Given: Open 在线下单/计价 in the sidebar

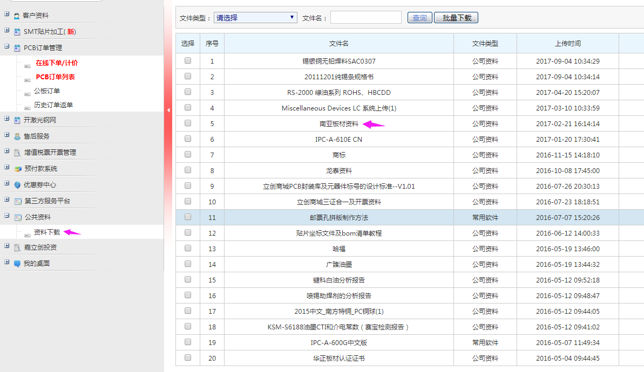Looking at the screenshot, I should (56, 63).
